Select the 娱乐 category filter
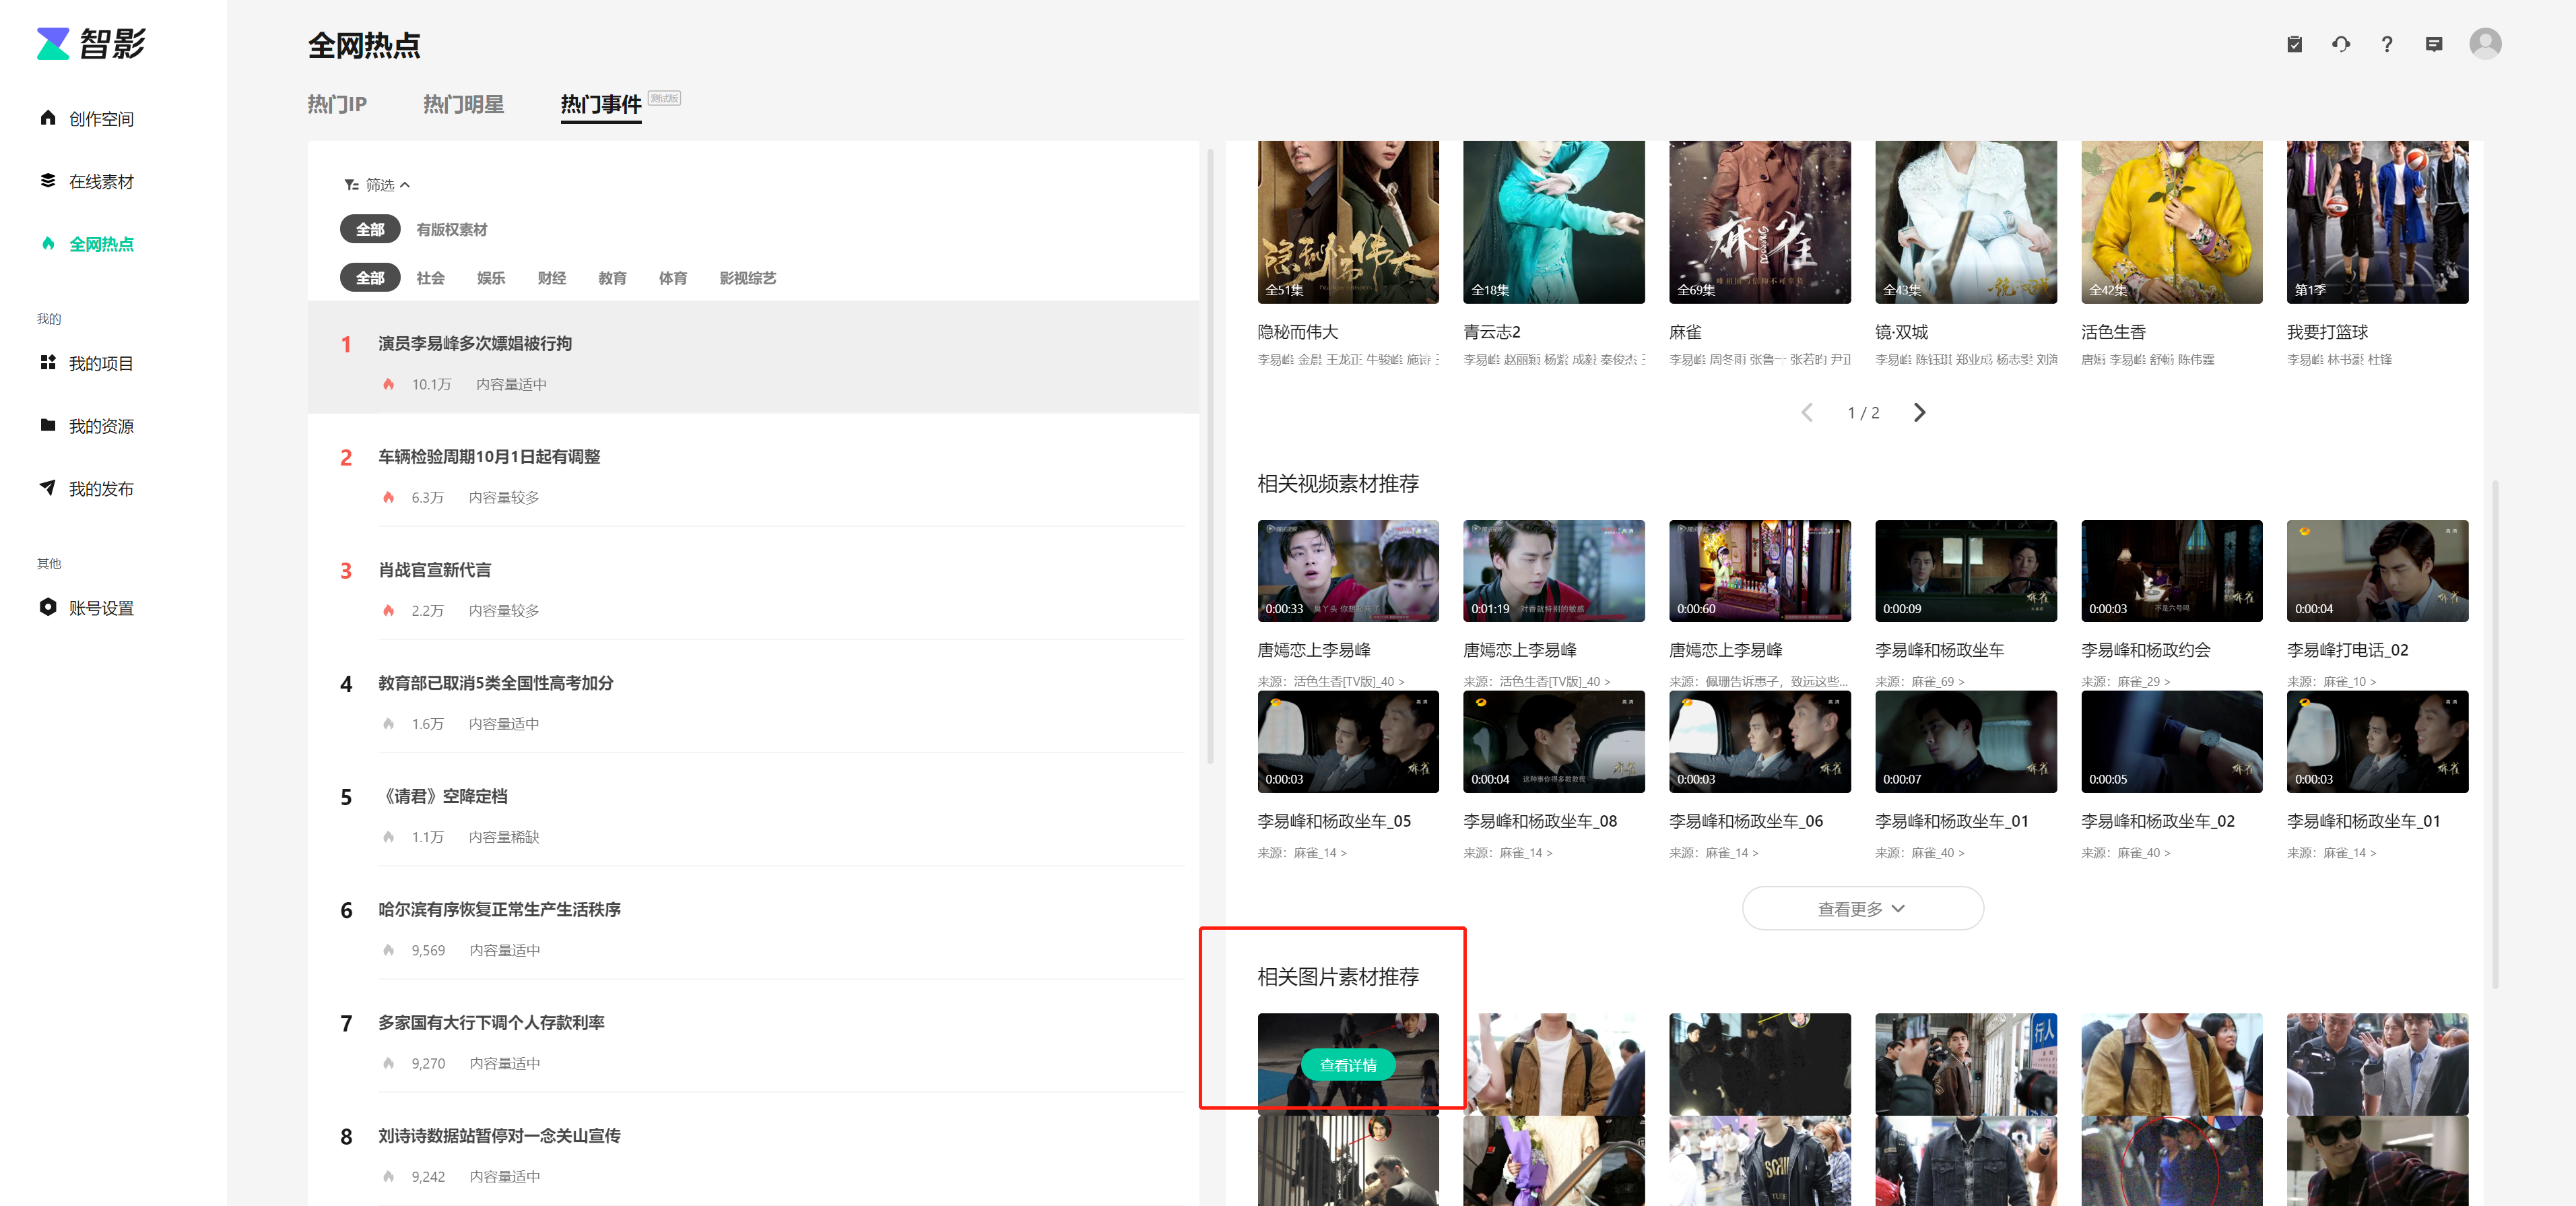 pos(490,278)
